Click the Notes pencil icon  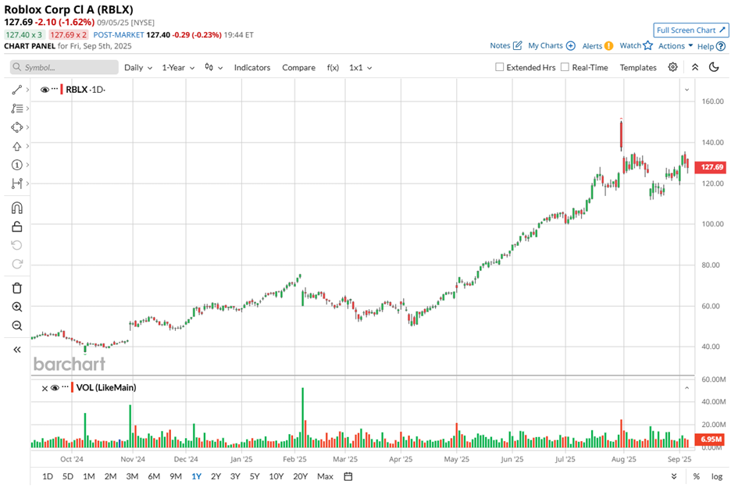pos(518,45)
